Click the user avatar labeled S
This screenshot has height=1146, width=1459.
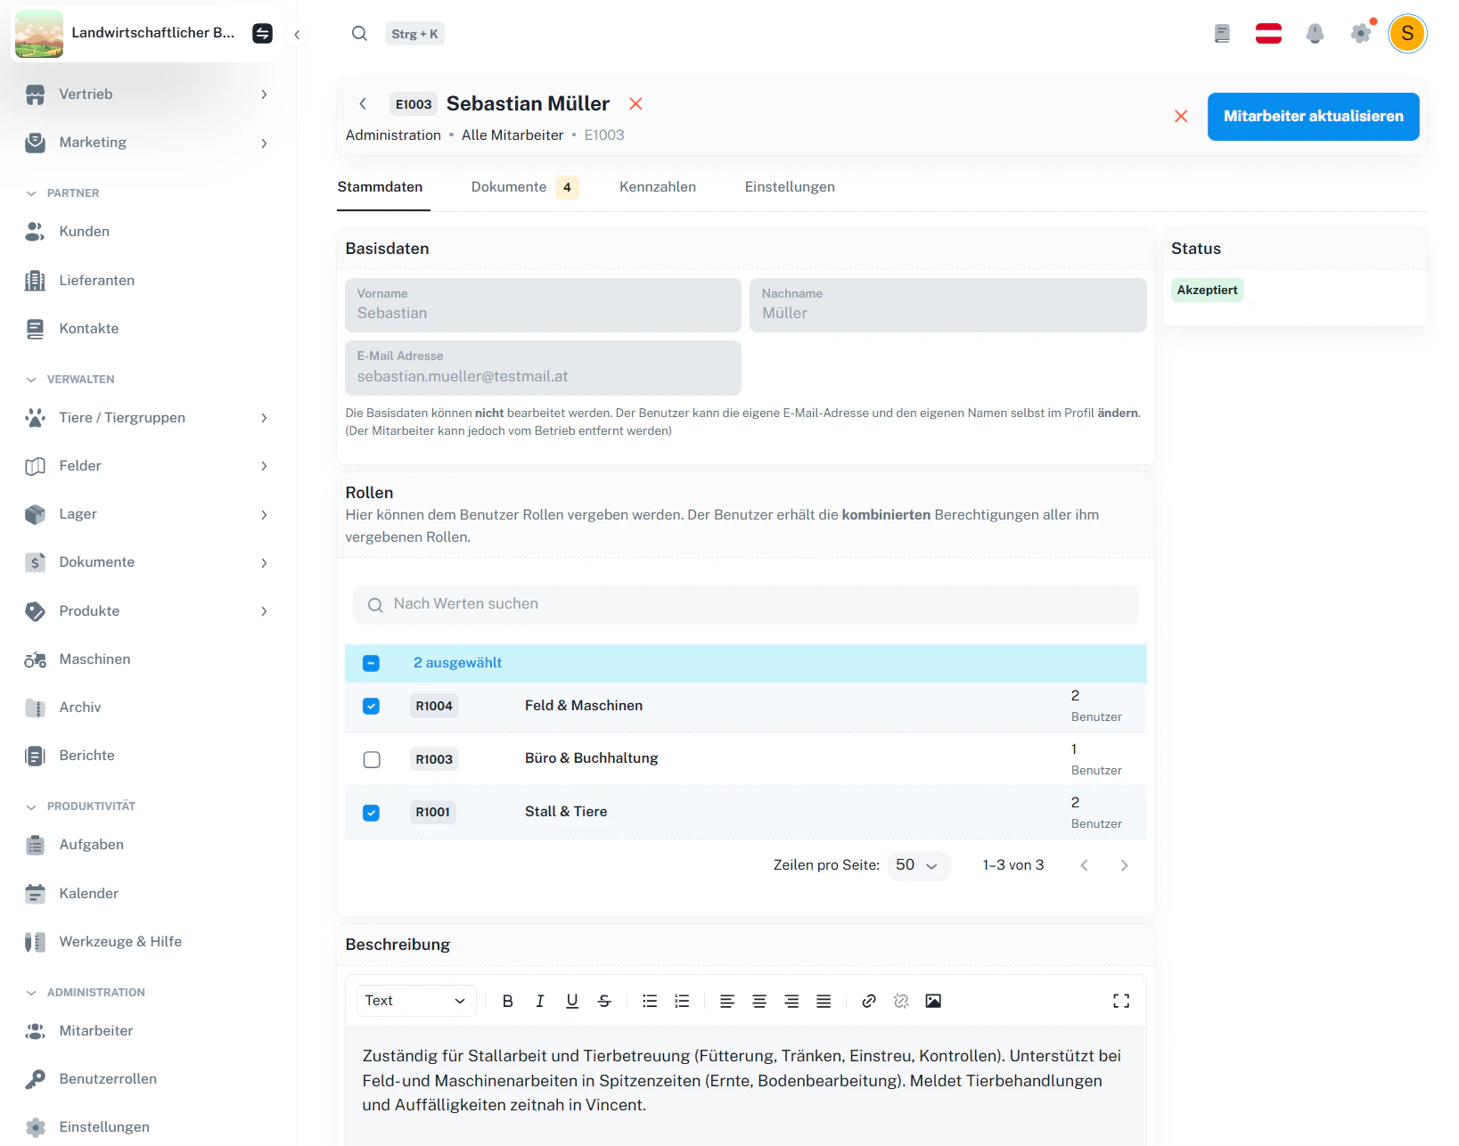coord(1407,34)
